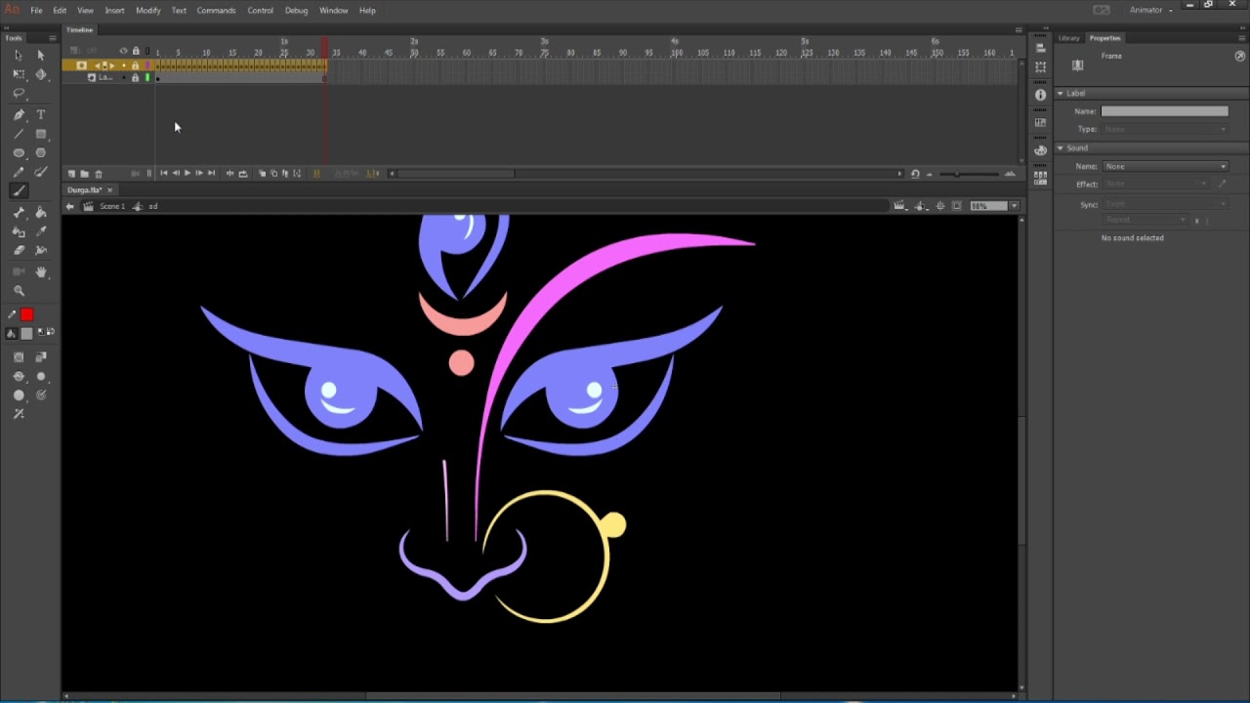The height and width of the screenshot is (703, 1250).
Task: Collapse the Sound section
Action: point(1061,147)
